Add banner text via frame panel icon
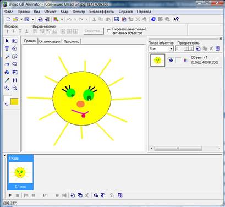Image resolution: width=225 pixels, height=207 pixels. [102, 195]
